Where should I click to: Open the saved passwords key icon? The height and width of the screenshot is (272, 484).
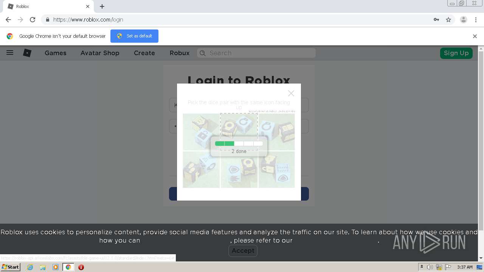[x=436, y=20]
